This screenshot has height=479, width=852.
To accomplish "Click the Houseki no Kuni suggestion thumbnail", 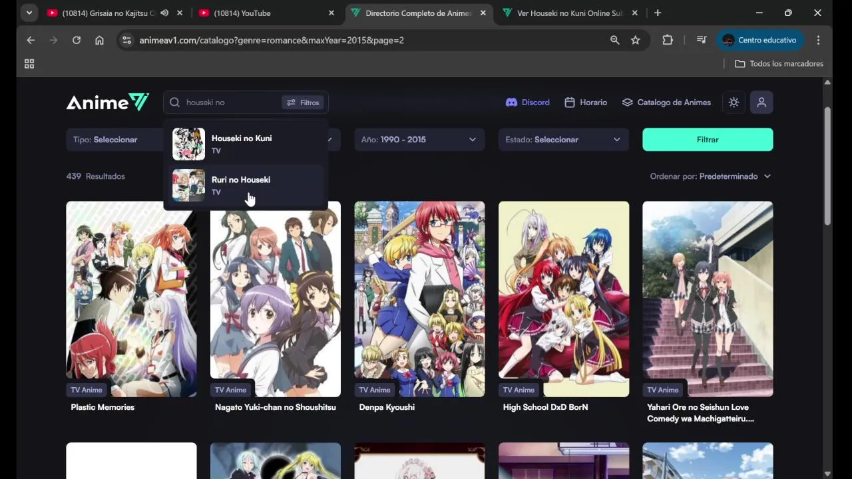I will pyautogui.click(x=189, y=144).
